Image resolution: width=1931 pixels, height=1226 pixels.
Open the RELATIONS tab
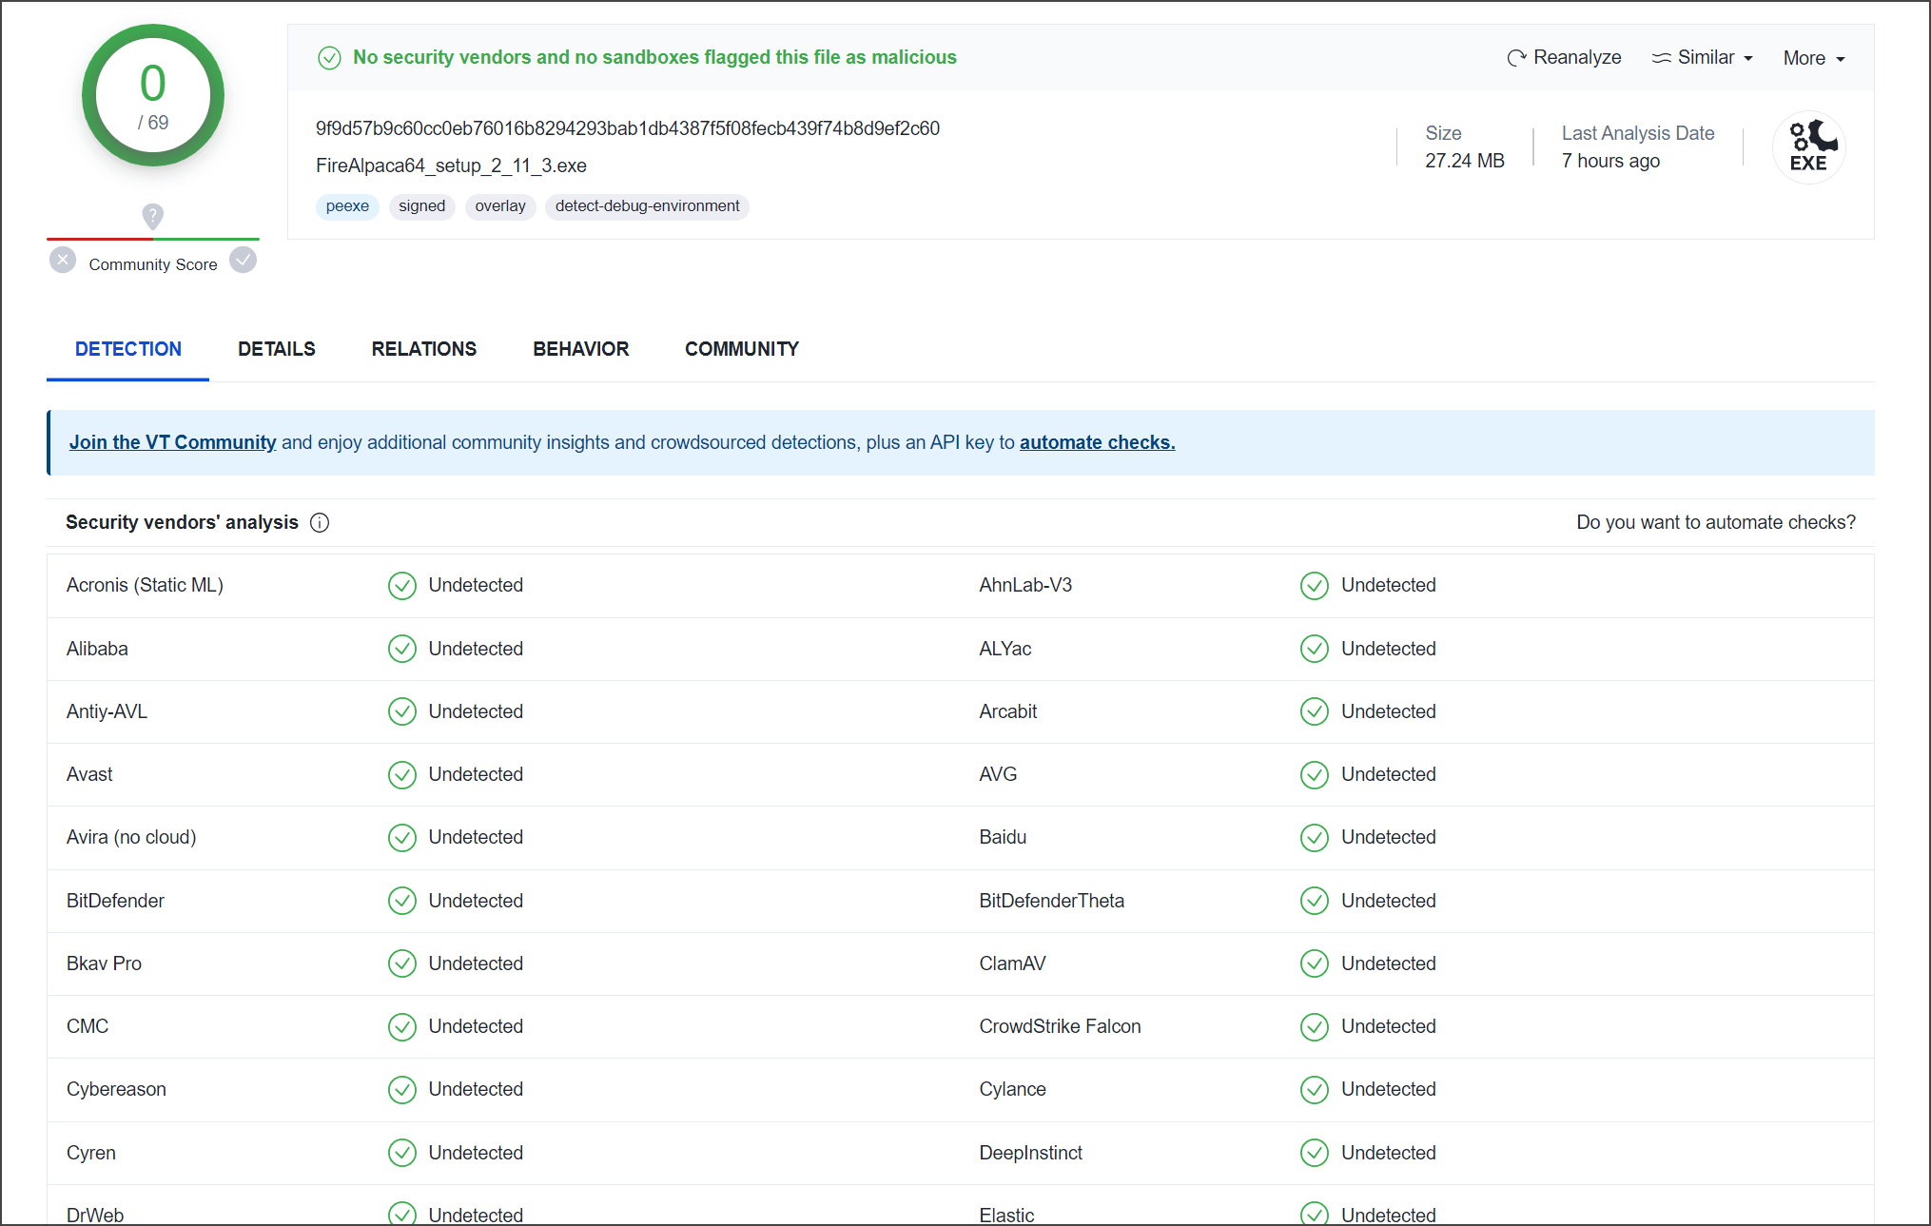[424, 349]
